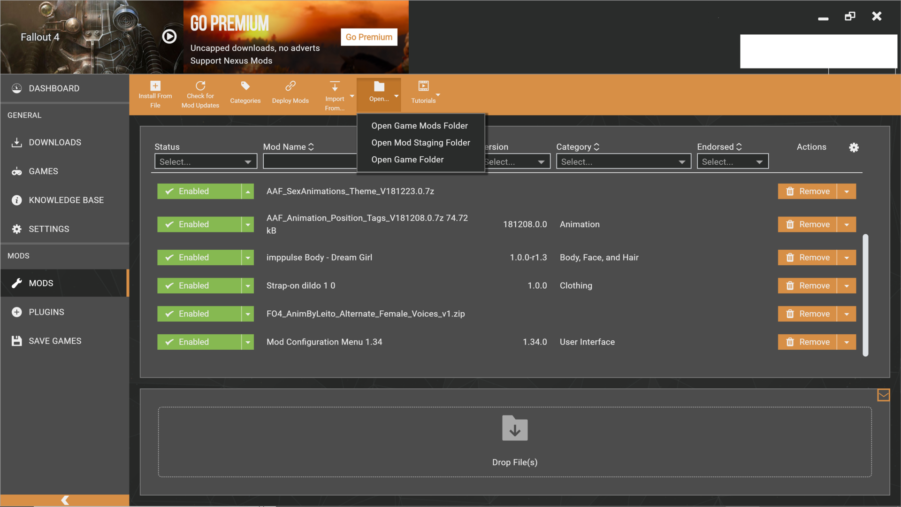Expand status dropdown for AAF_SexAnimations_Theme
This screenshot has height=507, width=901.
click(x=248, y=192)
